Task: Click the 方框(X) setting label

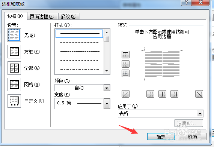Action: [32, 52]
